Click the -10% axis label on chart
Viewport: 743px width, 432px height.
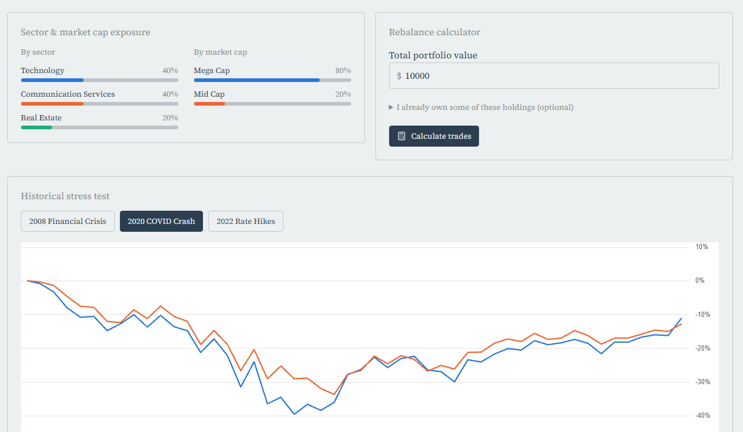click(x=702, y=314)
